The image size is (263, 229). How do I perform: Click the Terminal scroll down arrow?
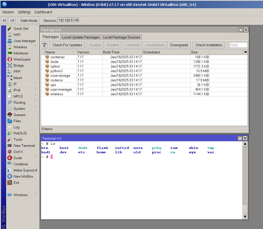point(245,216)
